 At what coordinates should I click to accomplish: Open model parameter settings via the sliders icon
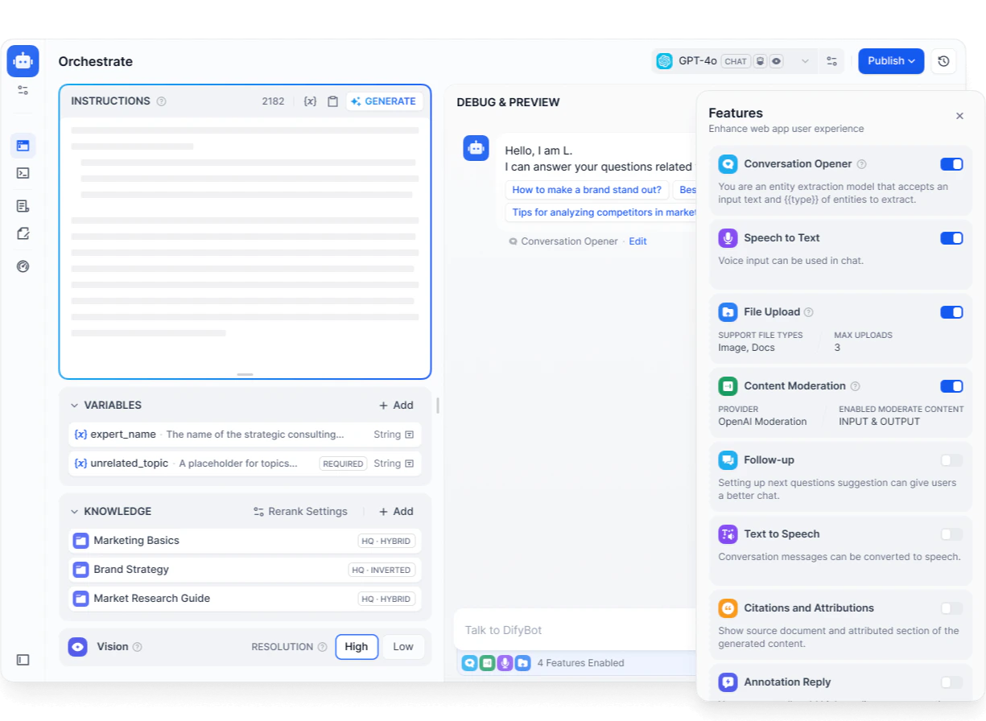click(831, 60)
